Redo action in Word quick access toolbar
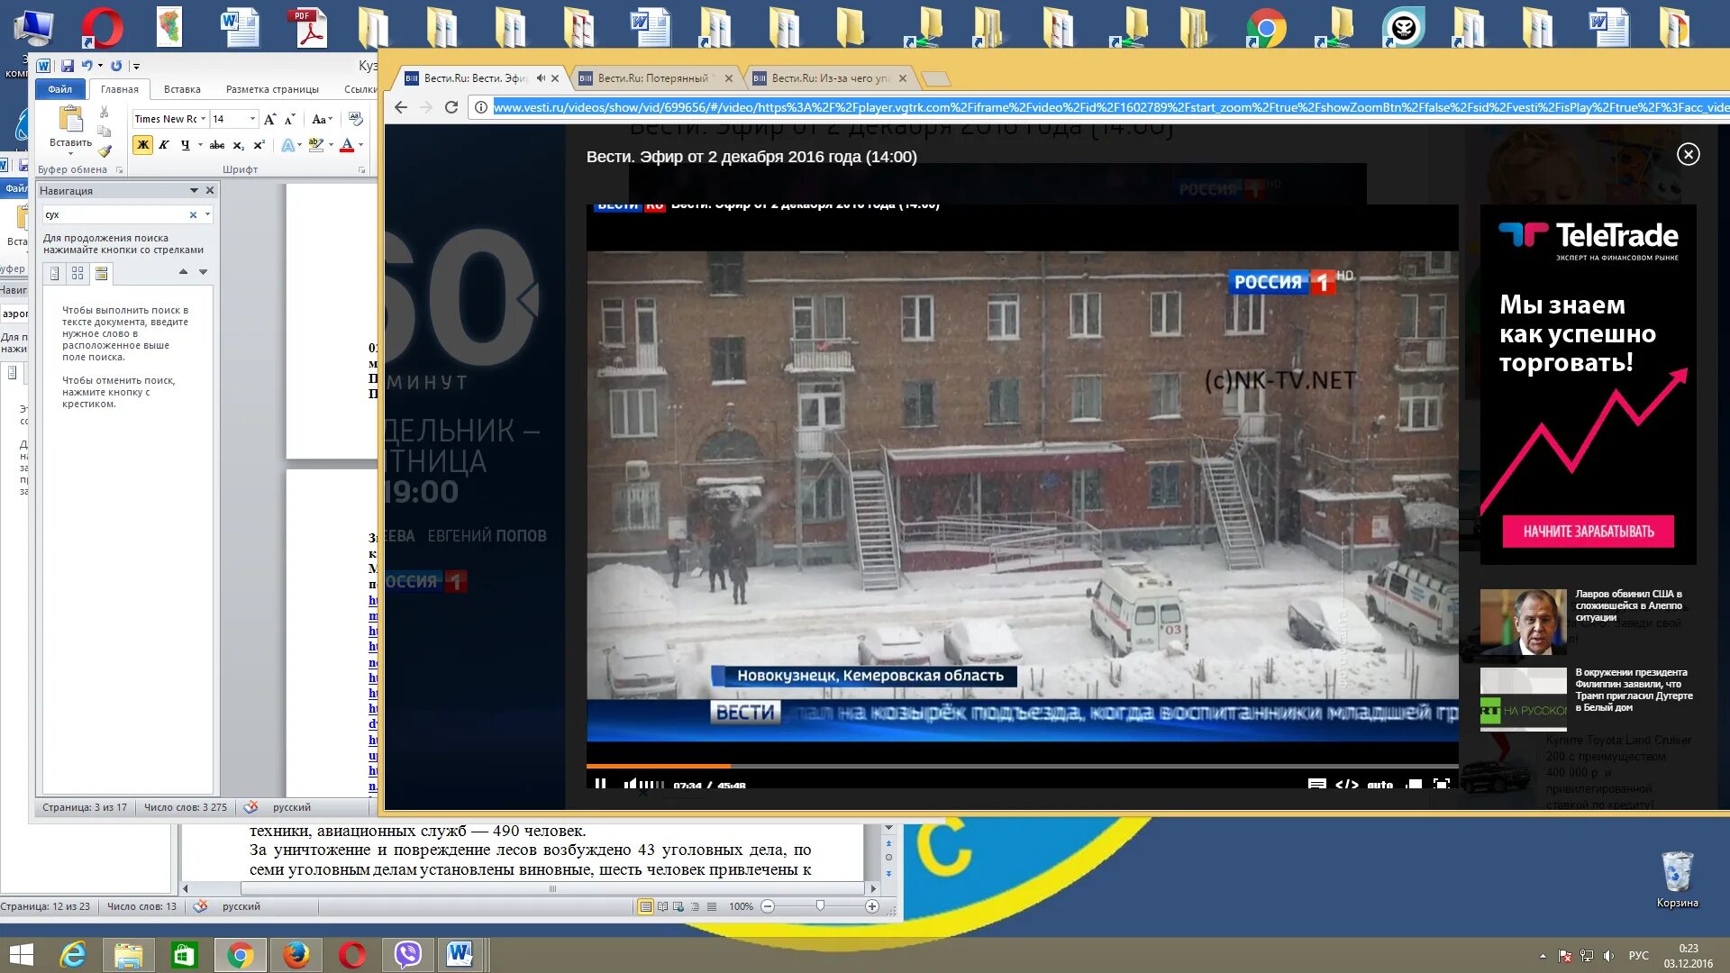 click(116, 66)
